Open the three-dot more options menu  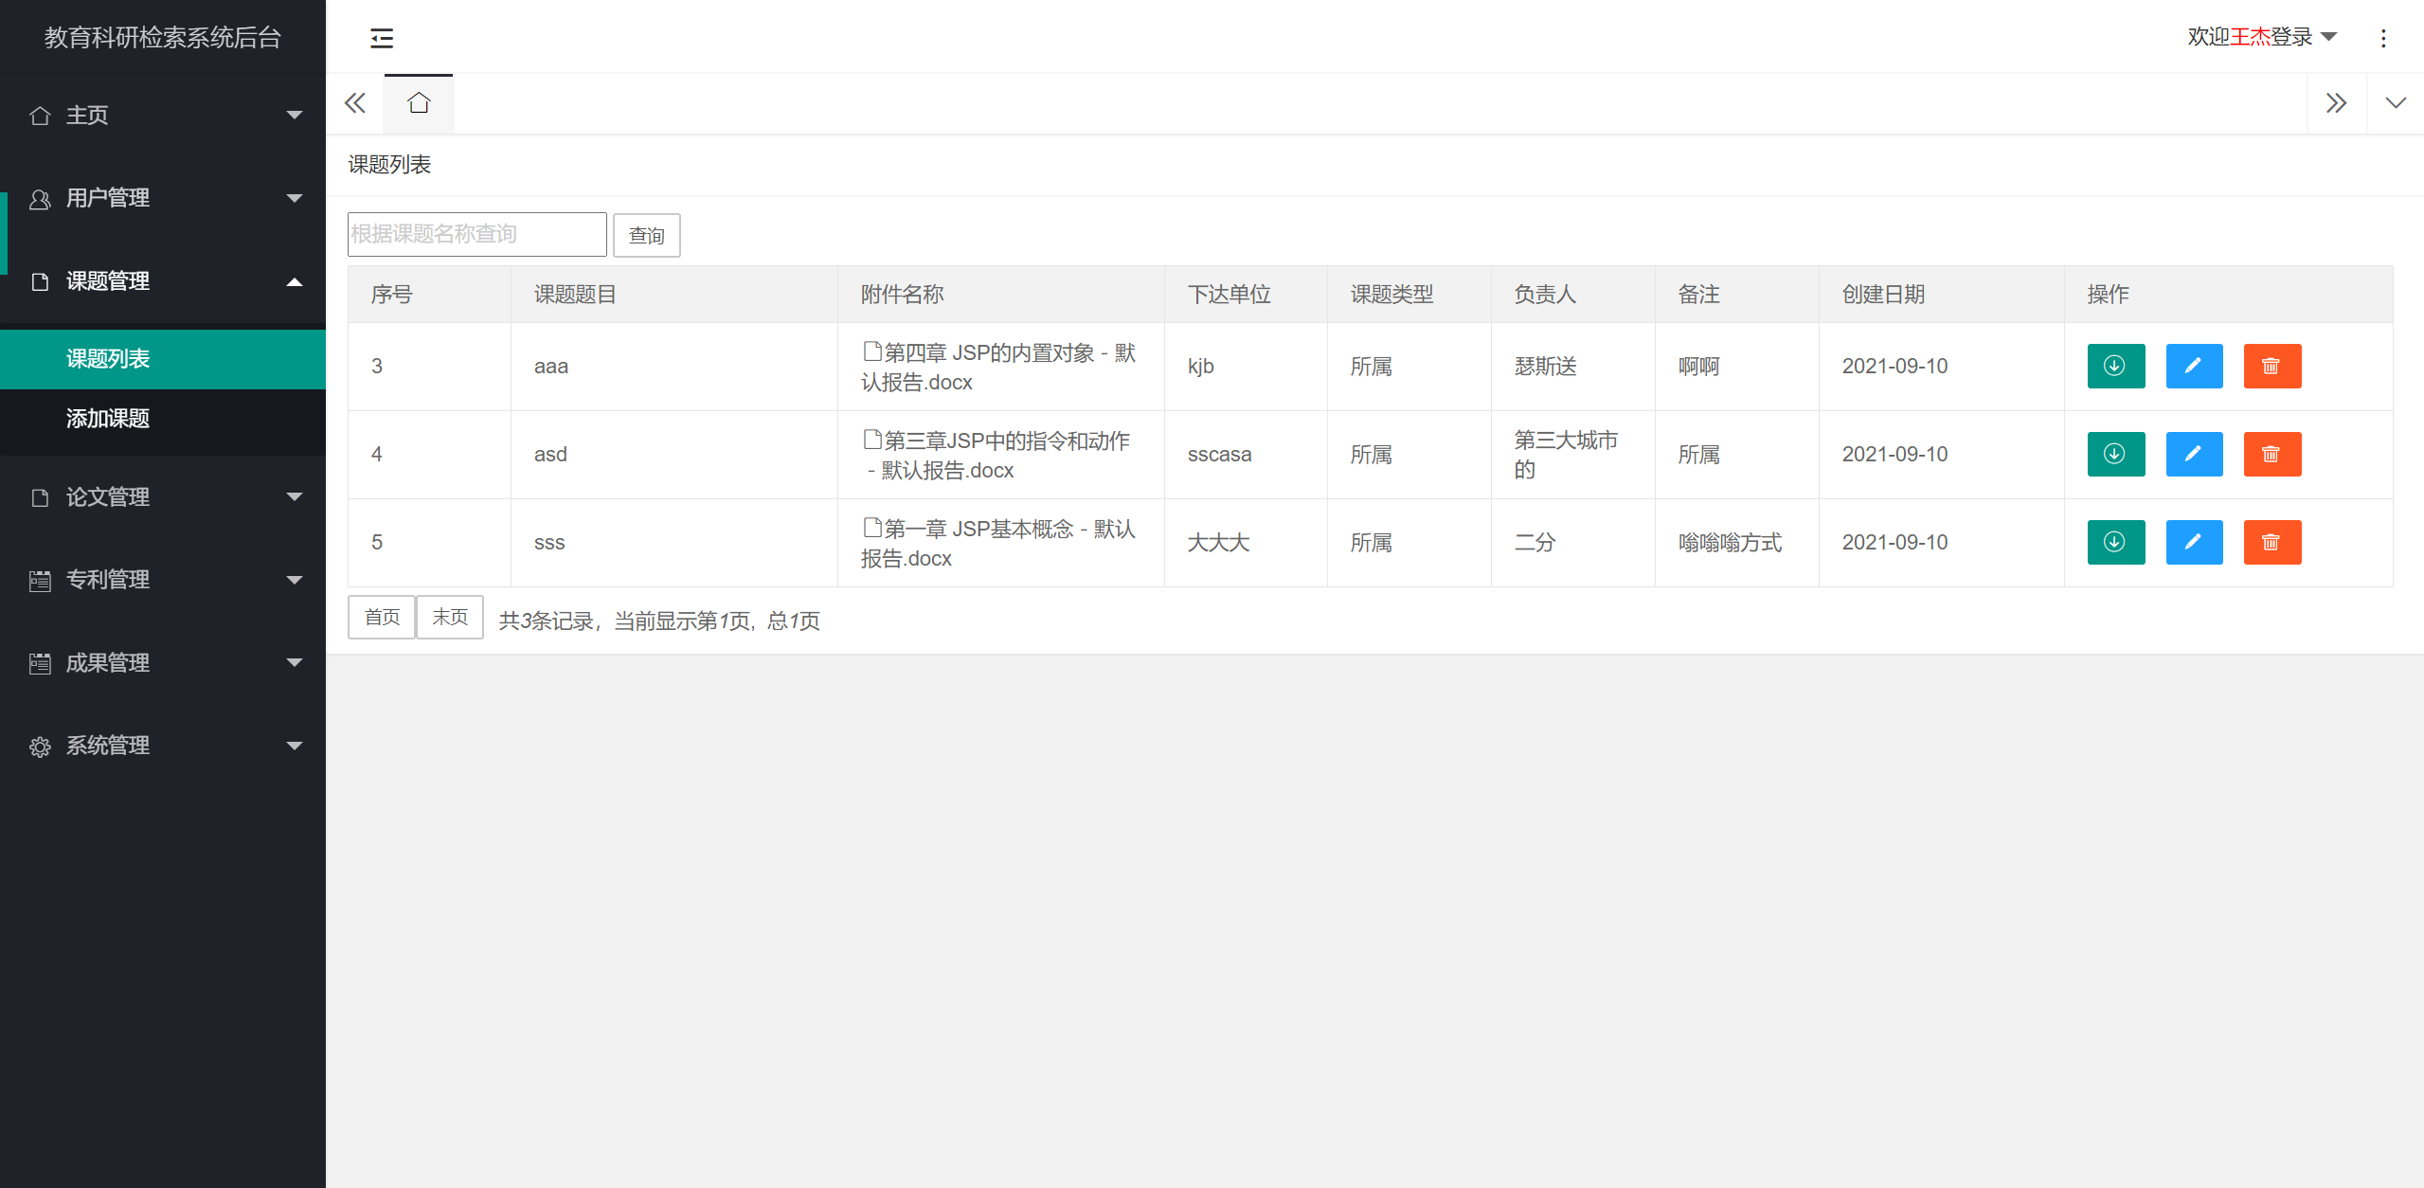coord(2383,38)
